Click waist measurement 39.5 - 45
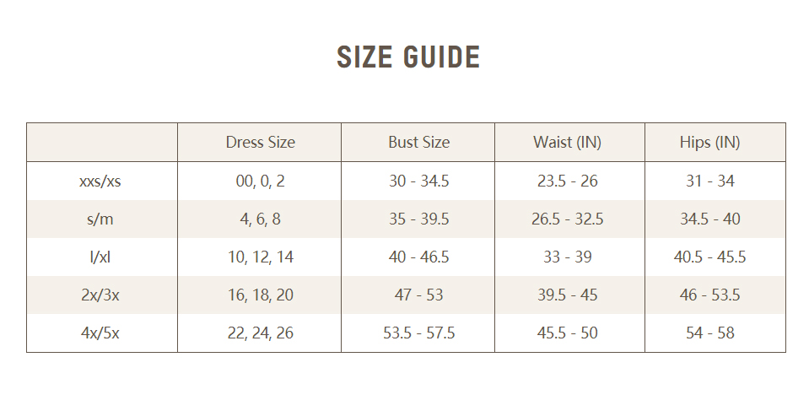809x395 pixels. pos(567,295)
